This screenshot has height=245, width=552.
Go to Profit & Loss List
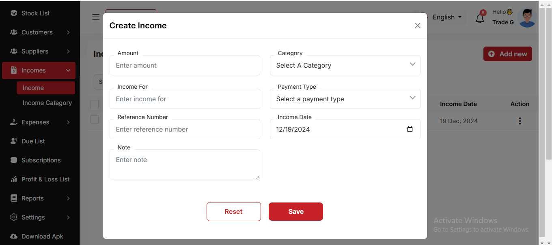45,179
